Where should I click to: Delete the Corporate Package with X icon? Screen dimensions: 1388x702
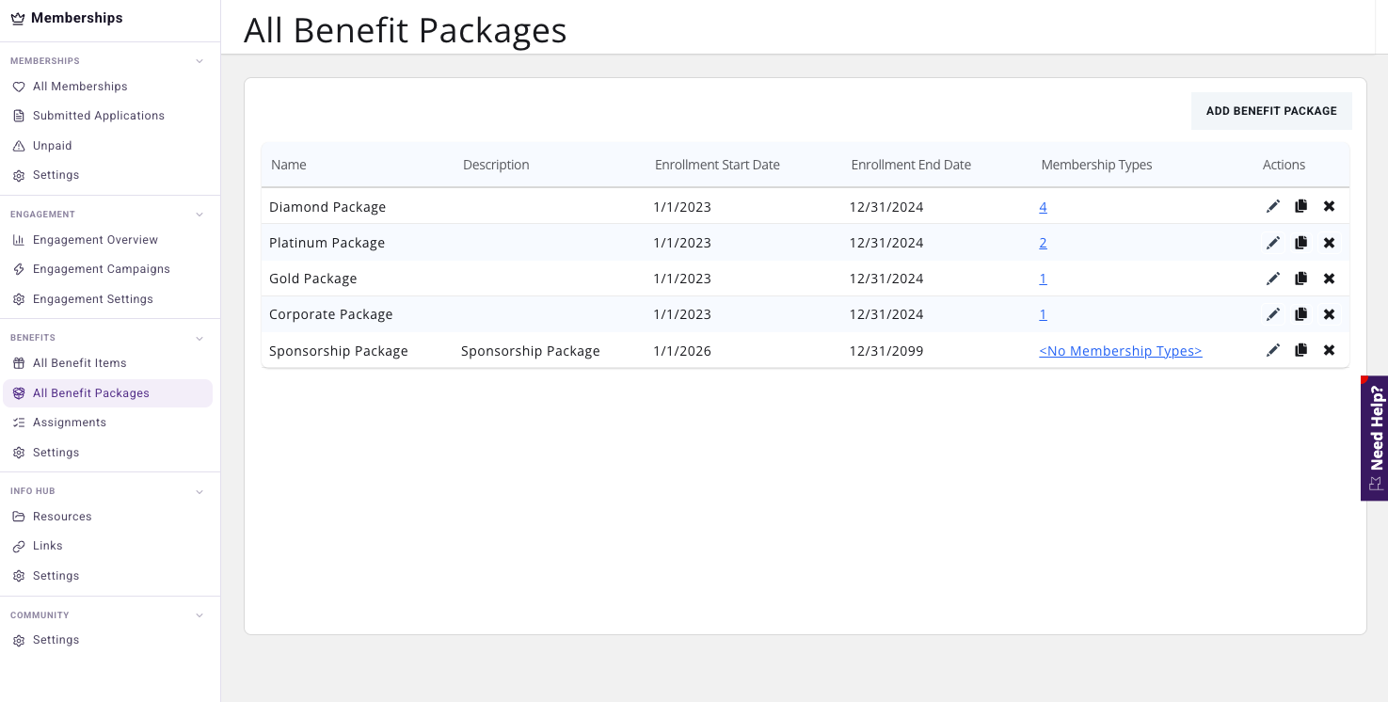(x=1329, y=314)
